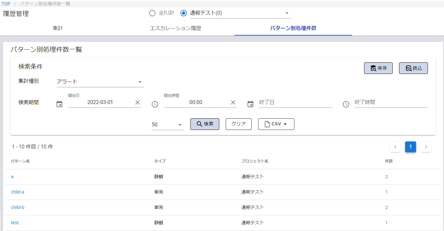Open the CSV export dropdown
Screen dimensions: 444x231
point(276,124)
